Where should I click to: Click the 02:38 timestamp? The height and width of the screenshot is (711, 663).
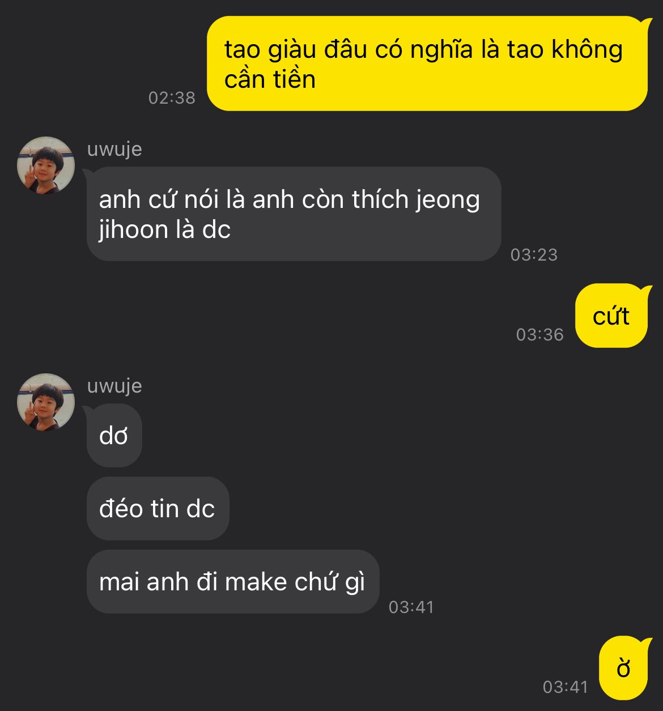tap(172, 97)
